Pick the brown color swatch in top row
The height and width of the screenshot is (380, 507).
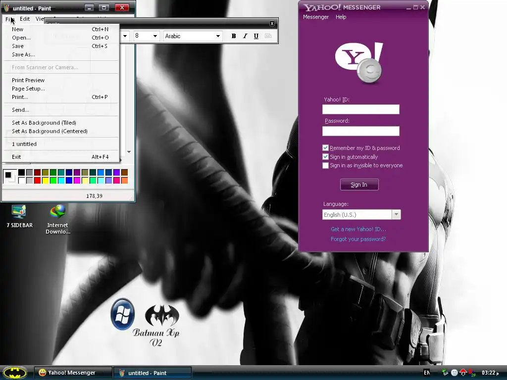coord(124,173)
